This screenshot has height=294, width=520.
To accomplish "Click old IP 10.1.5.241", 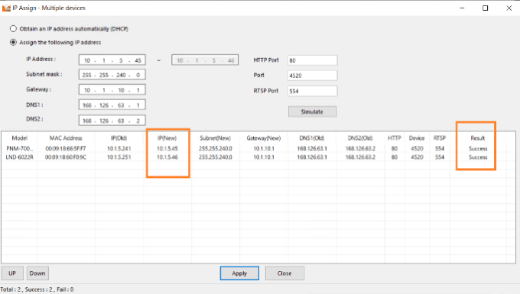I will [119, 149].
